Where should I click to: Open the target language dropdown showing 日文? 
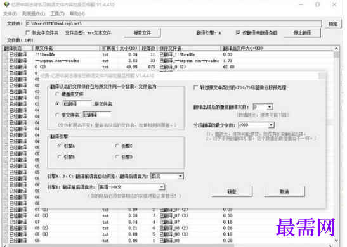click(x=181, y=176)
